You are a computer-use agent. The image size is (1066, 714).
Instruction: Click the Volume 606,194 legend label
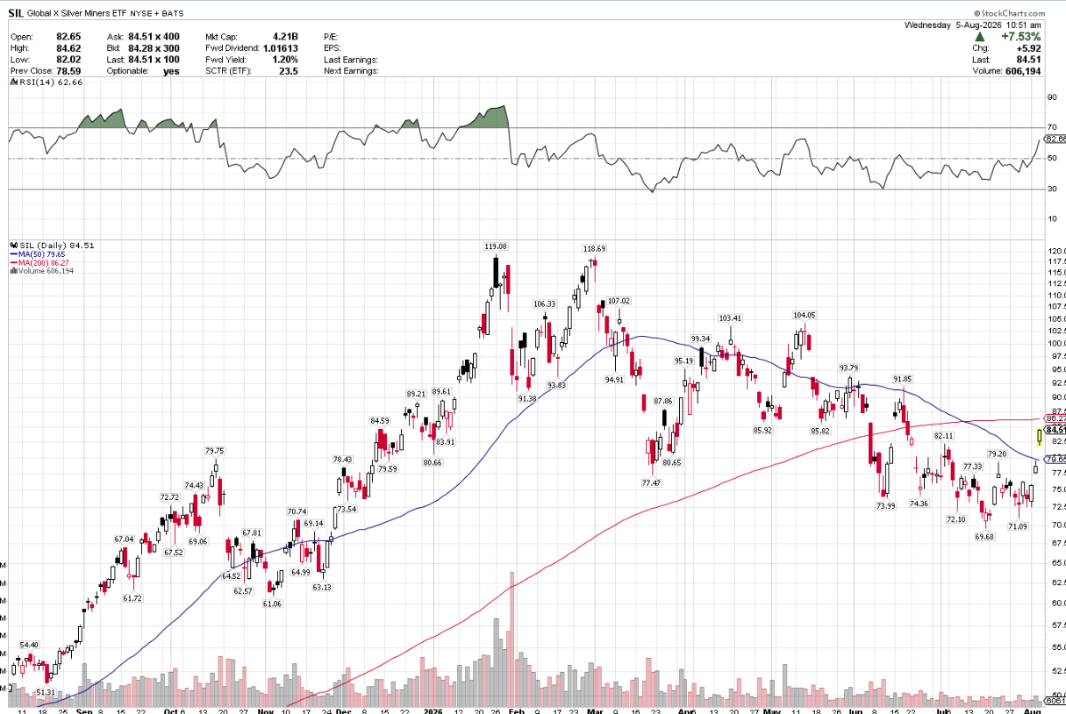47,271
